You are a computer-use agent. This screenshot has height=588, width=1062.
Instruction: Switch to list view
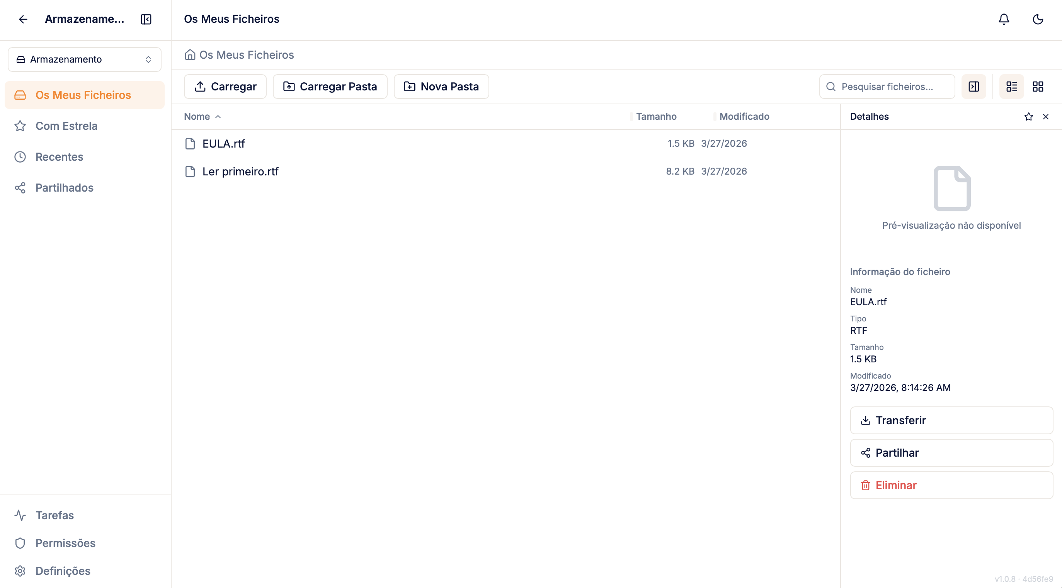pos(1011,87)
